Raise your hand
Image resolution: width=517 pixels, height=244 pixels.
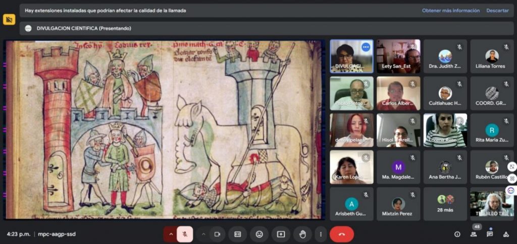point(302,234)
